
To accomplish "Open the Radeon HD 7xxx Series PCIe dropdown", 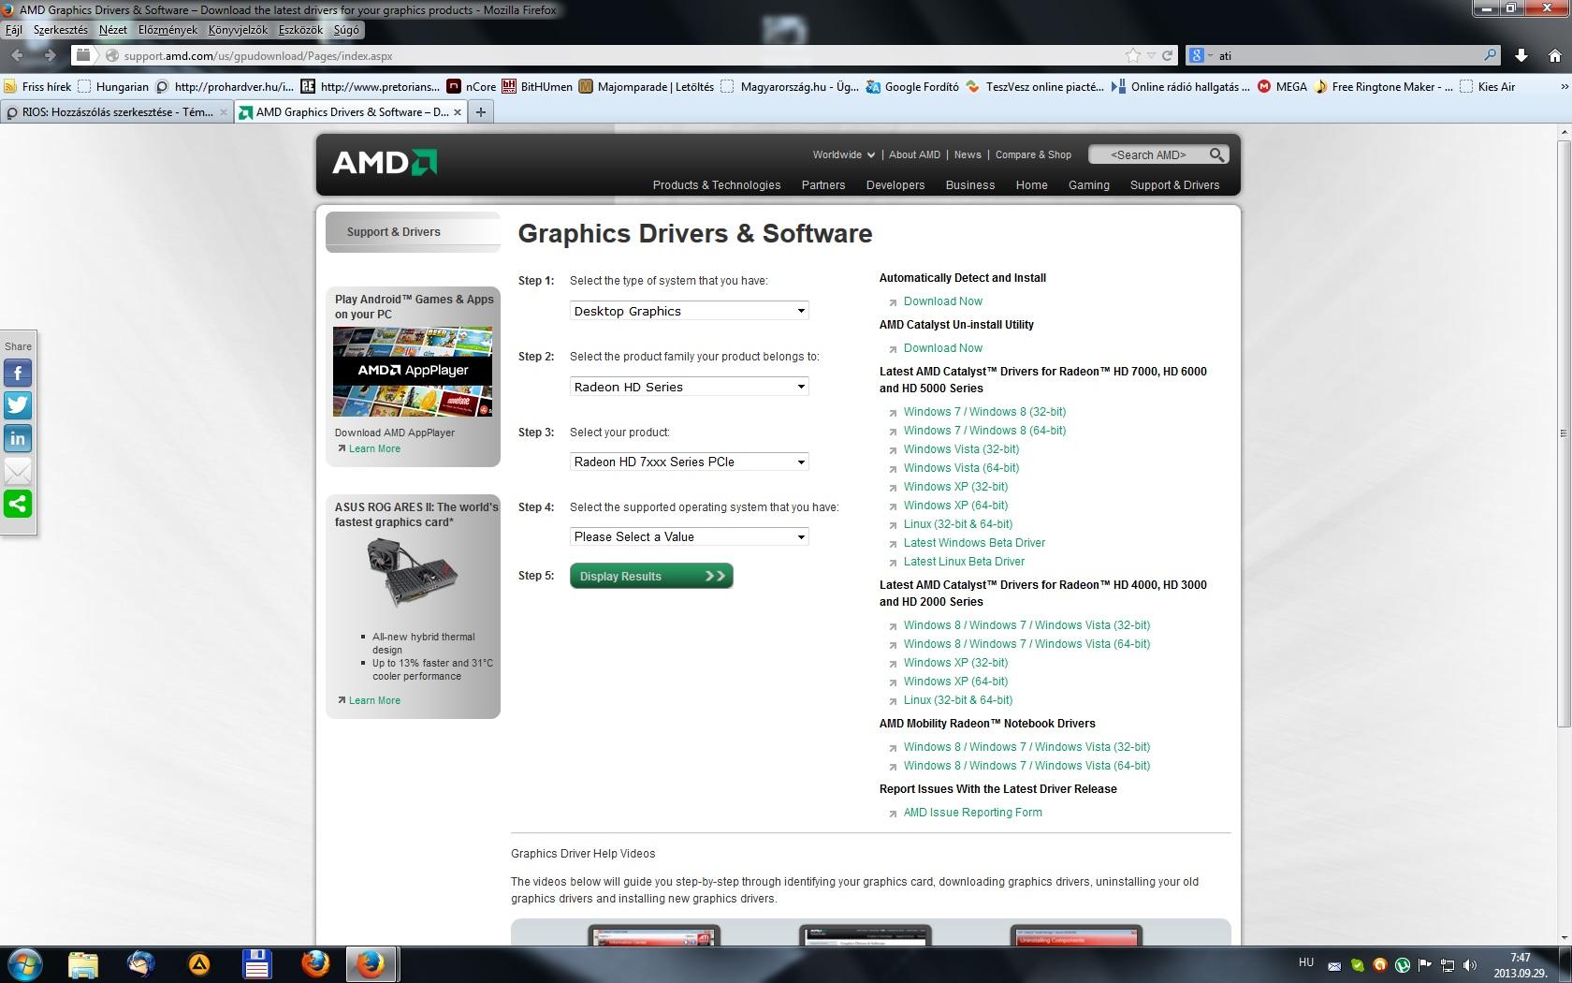I will coord(690,462).
